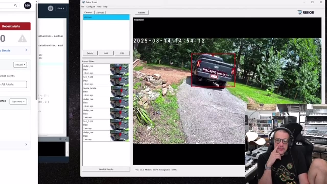The image size is (327, 184).
Task: Open the Top Alerts dropdown
Action: pyautogui.click(x=18, y=101)
